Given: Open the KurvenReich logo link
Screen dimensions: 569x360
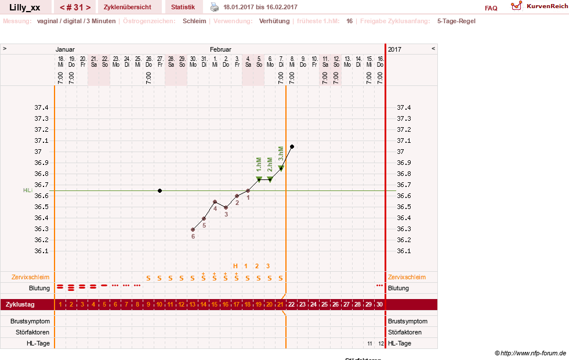Looking at the screenshot, I should point(539,6).
